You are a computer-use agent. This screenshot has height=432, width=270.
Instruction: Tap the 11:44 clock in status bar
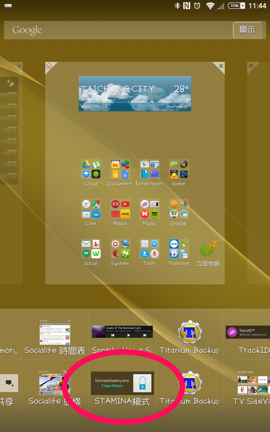(257, 6)
